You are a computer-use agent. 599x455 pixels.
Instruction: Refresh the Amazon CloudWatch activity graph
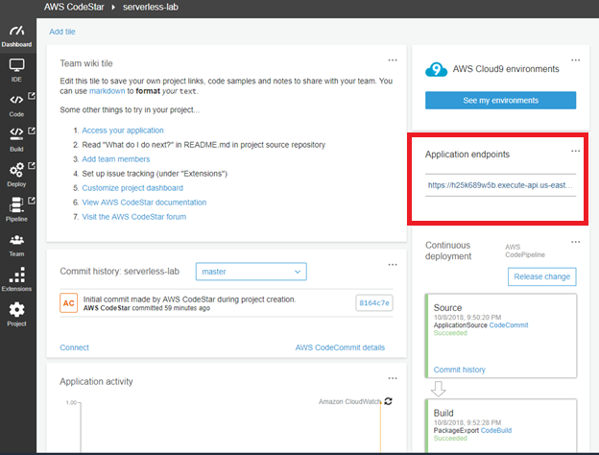coord(388,401)
